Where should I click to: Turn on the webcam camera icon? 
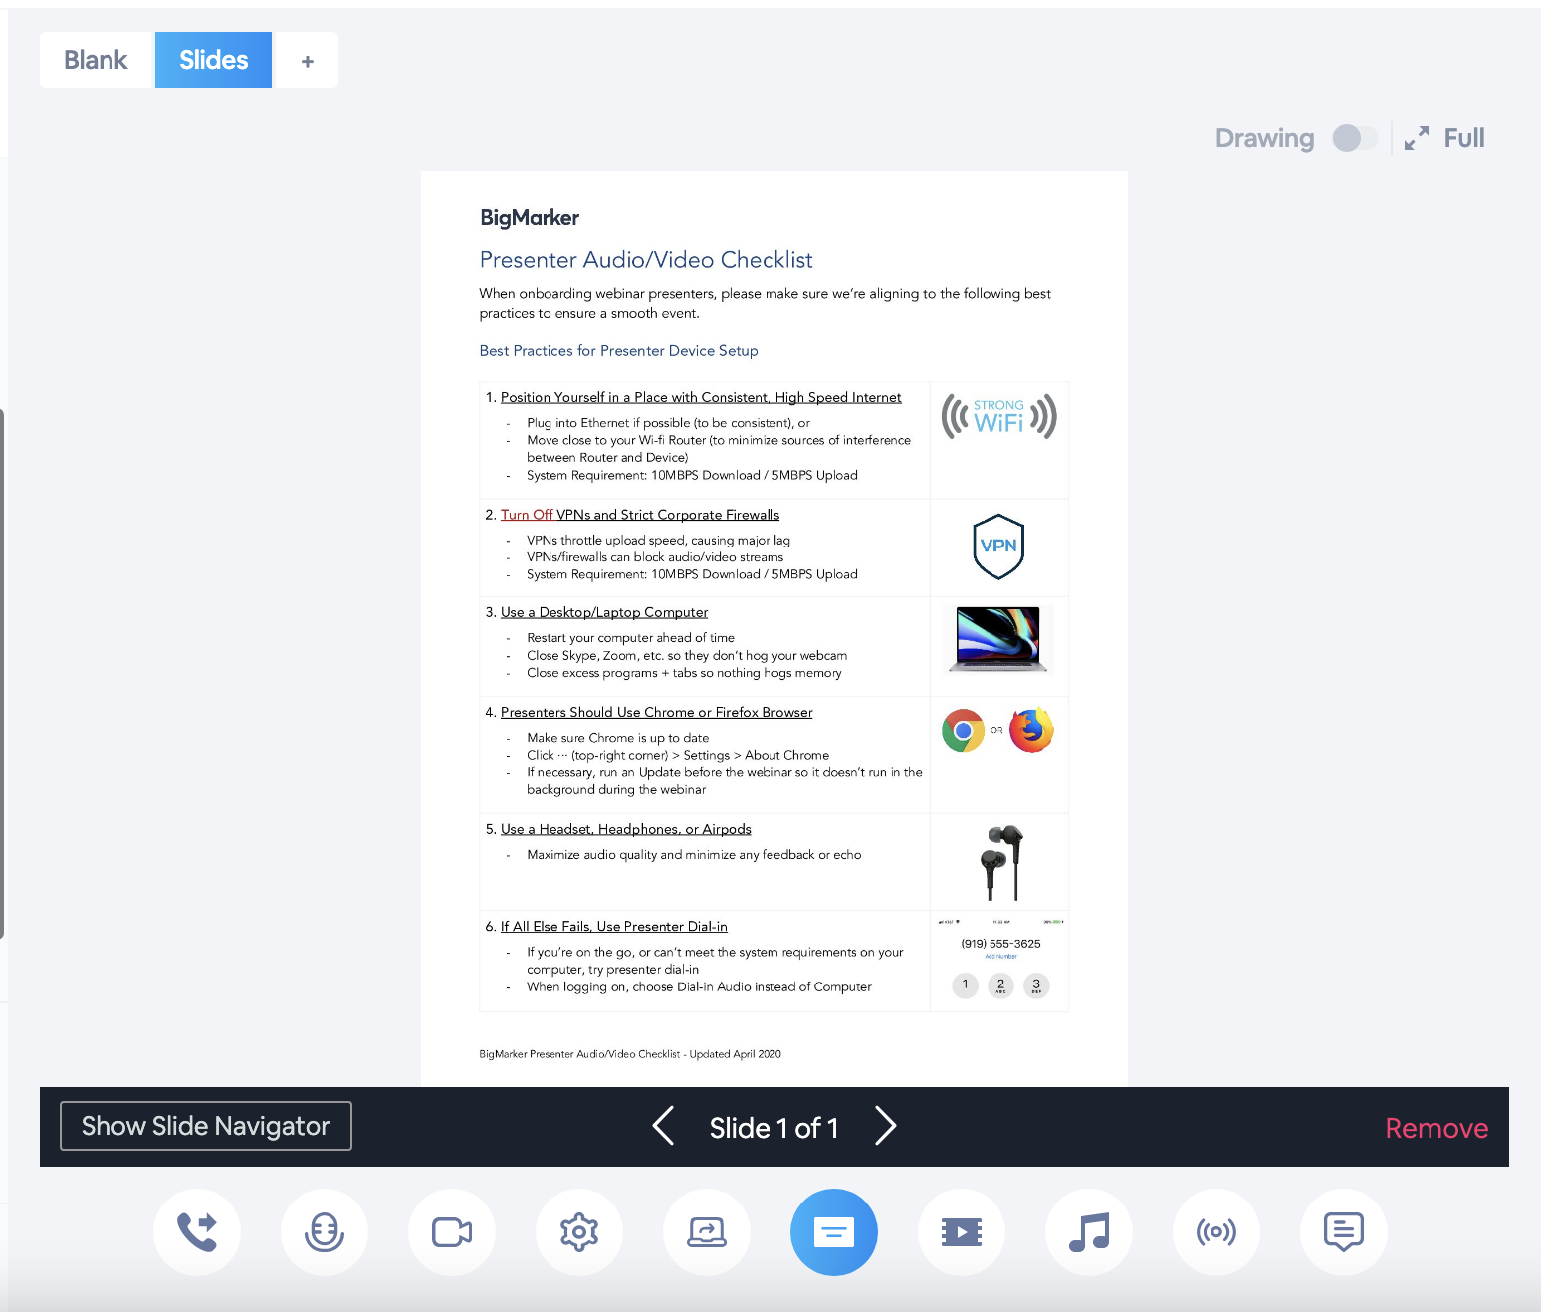[452, 1232]
